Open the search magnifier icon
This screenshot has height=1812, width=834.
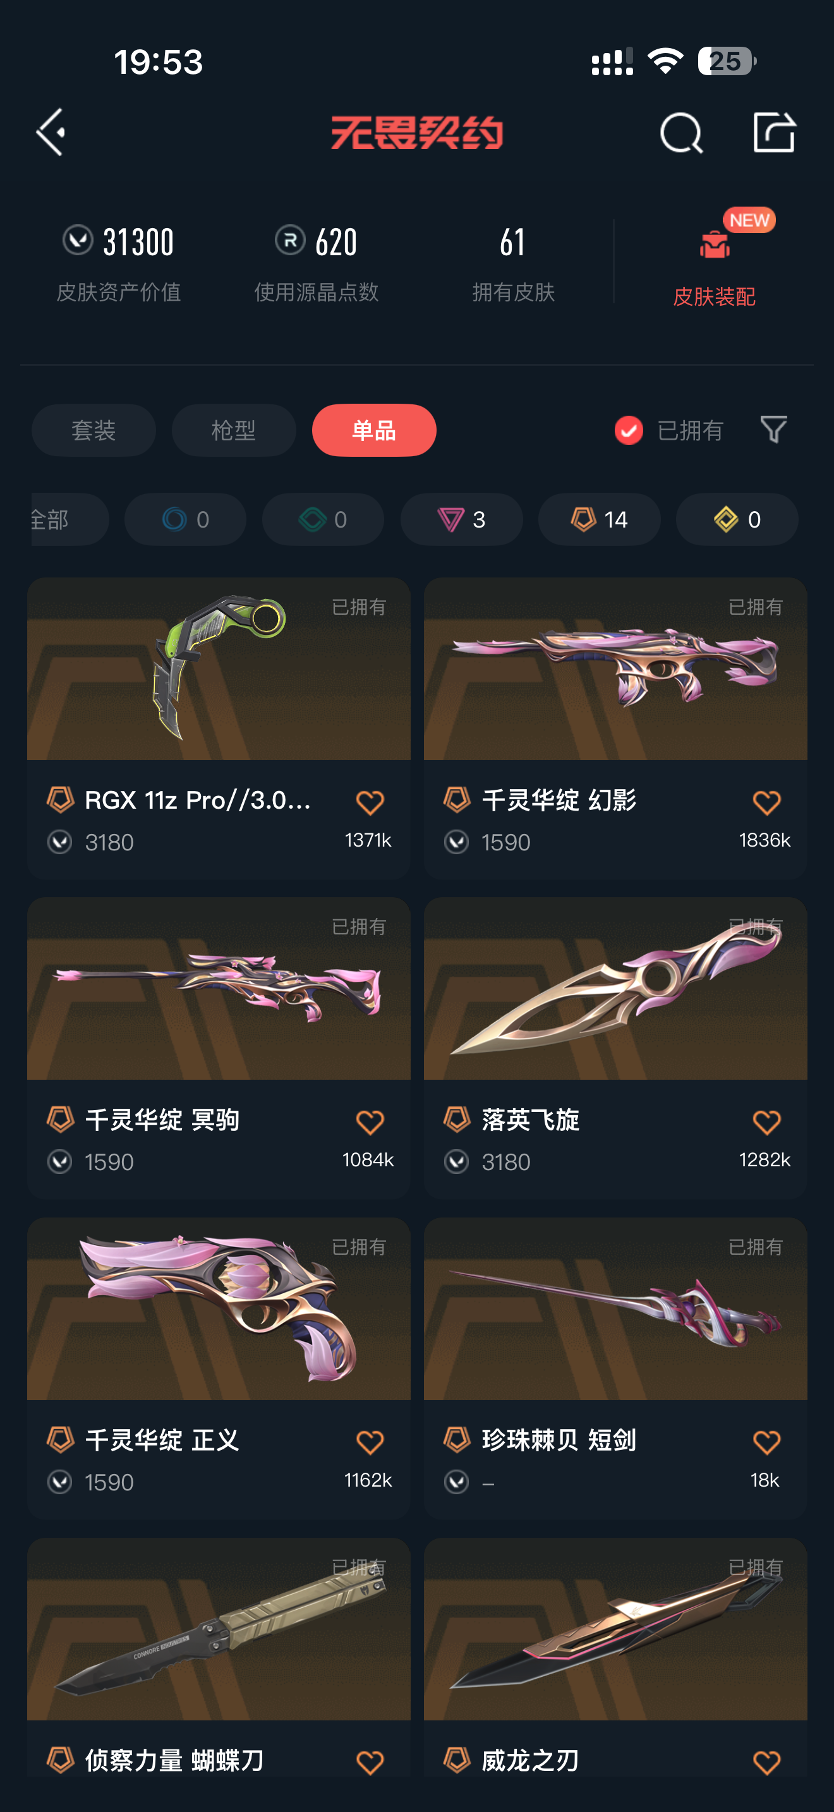coord(680,132)
